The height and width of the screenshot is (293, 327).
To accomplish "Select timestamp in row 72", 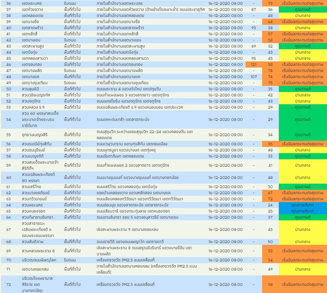I will click(x=225, y=285).
